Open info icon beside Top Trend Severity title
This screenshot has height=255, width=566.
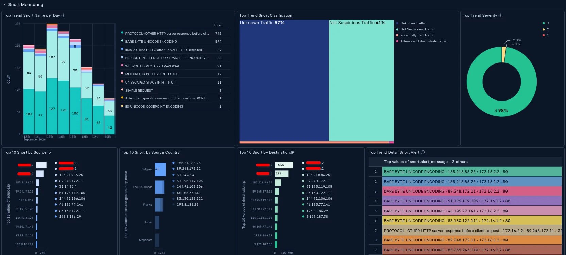pos(500,15)
